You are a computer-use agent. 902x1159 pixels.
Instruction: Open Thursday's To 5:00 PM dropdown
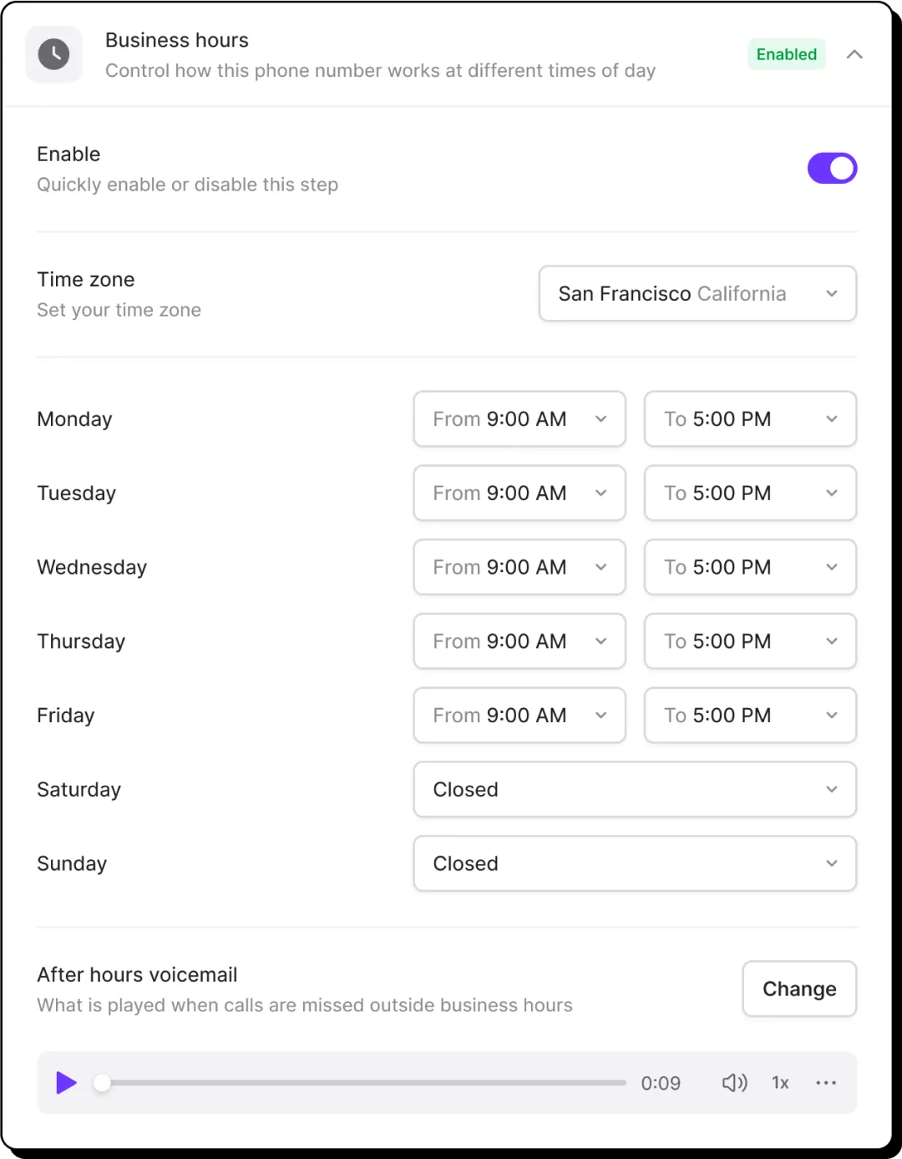click(x=749, y=641)
